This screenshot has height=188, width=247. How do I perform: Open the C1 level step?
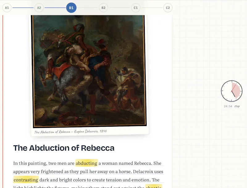coord(136,8)
